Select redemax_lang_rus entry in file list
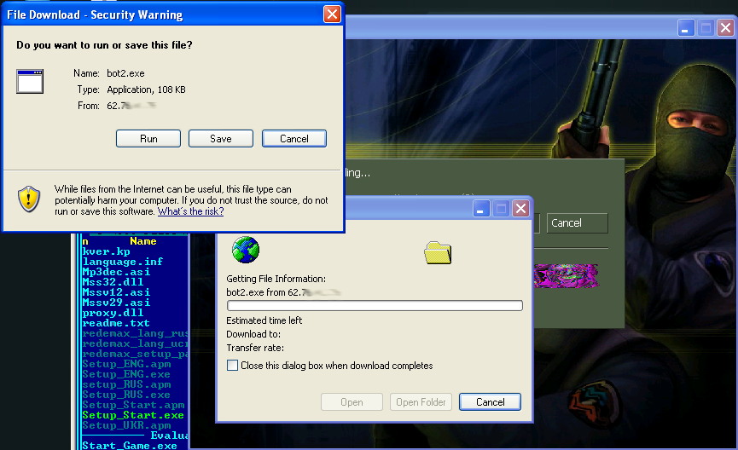This screenshot has width=738, height=450. (135, 333)
